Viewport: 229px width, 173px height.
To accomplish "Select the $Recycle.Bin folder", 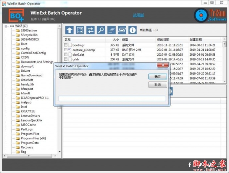I will [x=29, y=35].
